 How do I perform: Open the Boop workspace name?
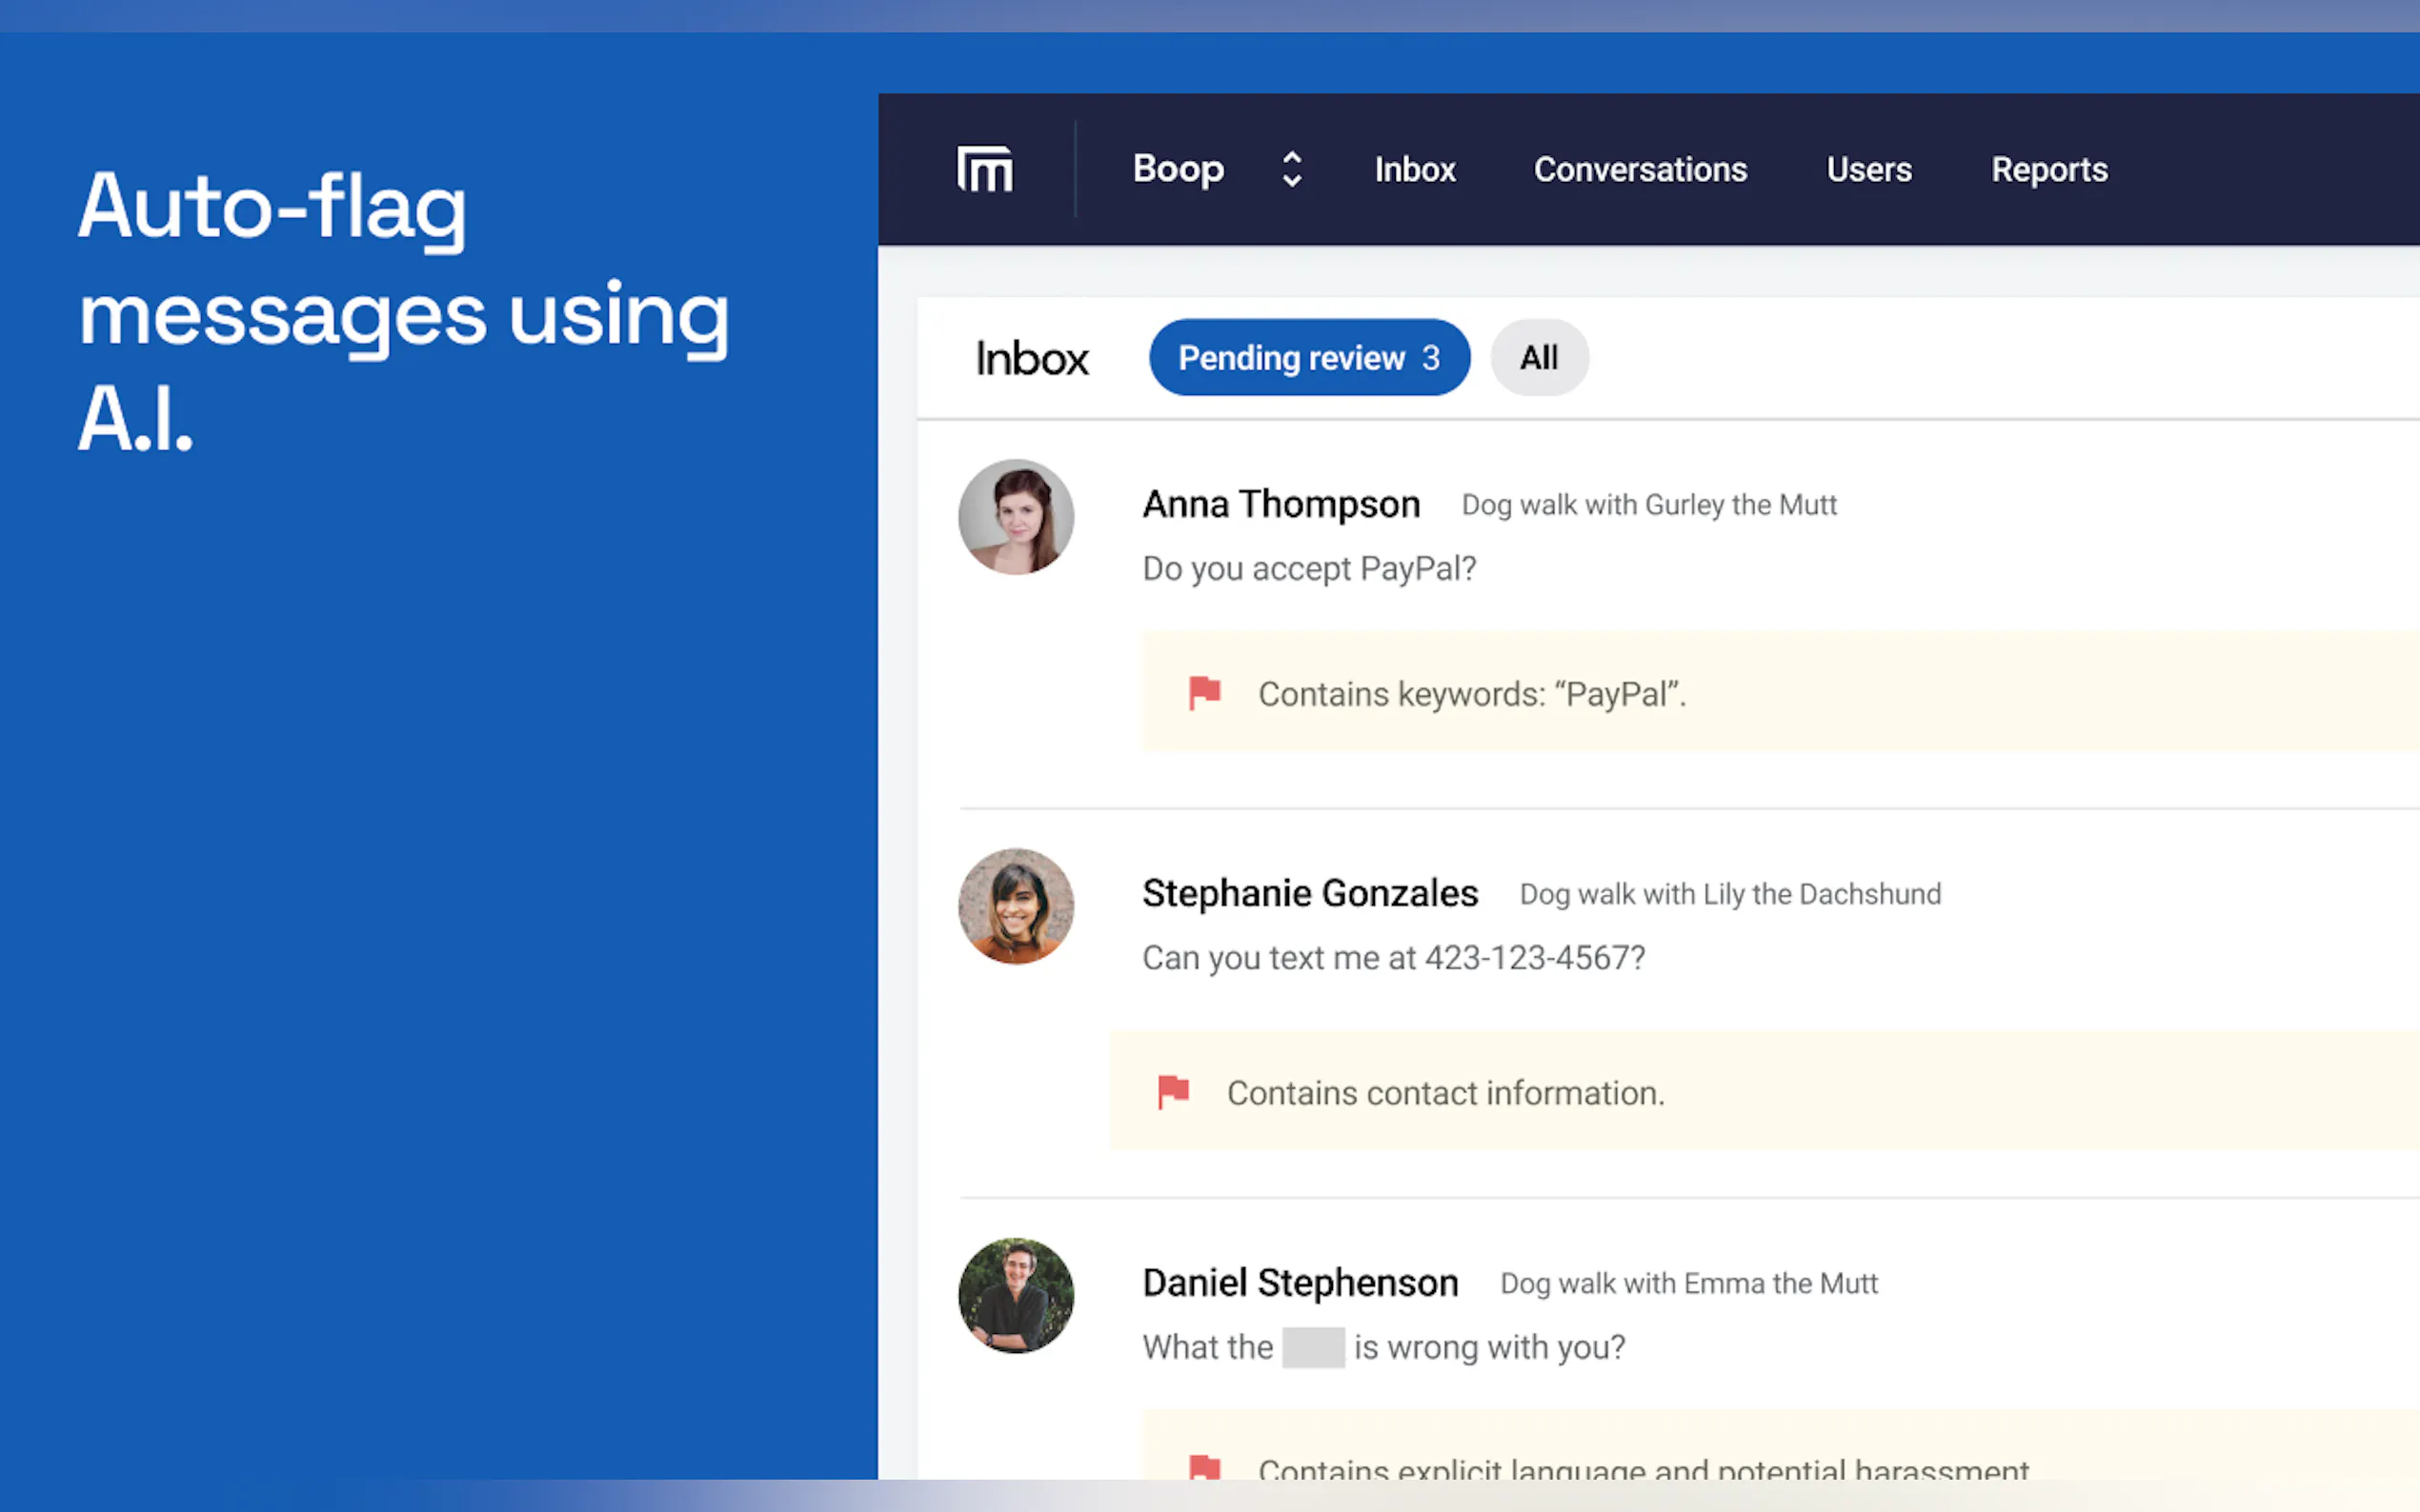click(x=1178, y=169)
